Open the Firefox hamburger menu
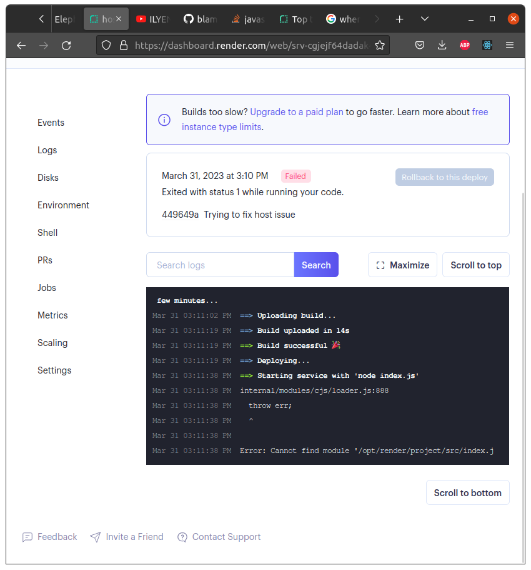 [510, 45]
